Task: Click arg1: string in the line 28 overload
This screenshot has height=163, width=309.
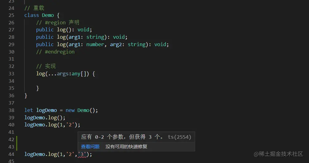Action: point(87,37)
